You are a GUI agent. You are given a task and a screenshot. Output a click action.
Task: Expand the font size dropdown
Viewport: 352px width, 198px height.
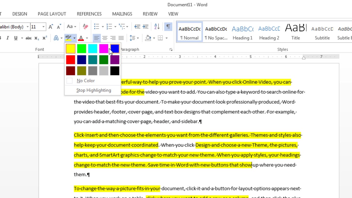point(44,27)
